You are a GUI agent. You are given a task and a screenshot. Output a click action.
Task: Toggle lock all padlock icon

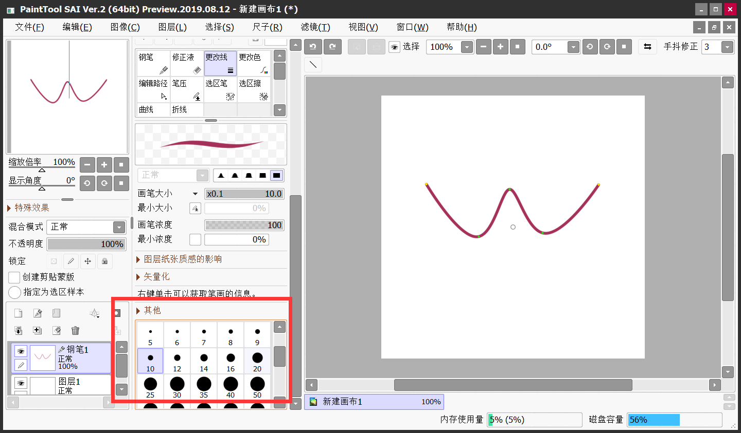pyautogui.click(x=104, y=261)
